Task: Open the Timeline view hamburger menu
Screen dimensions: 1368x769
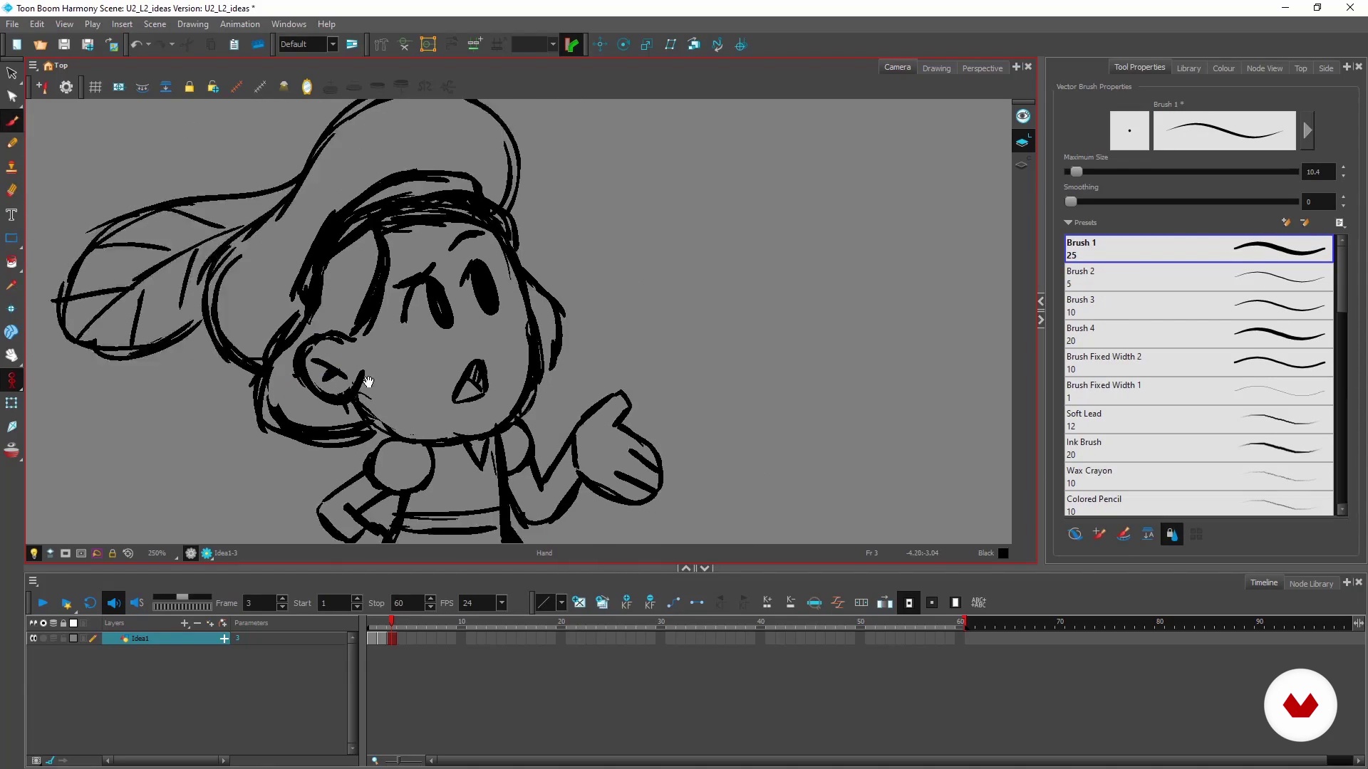Action: tap(33, 582)
